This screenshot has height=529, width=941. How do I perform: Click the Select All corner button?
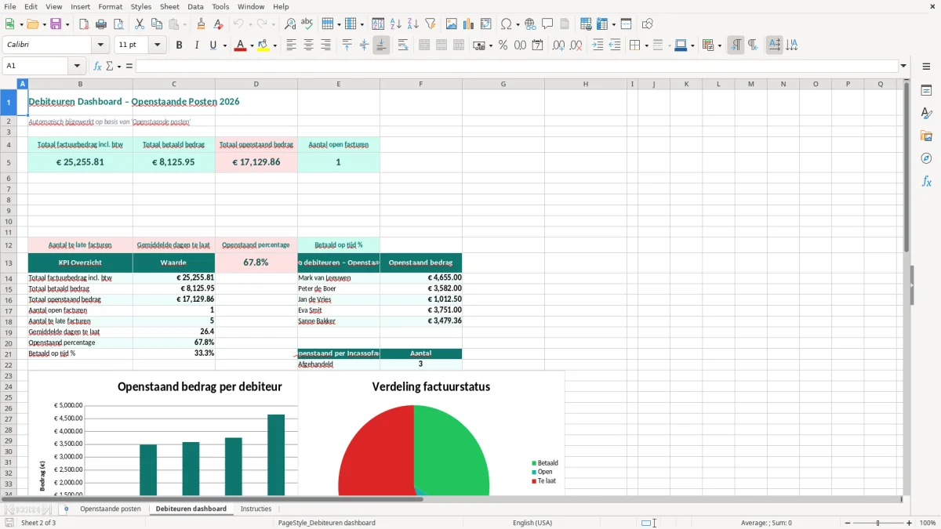(x=9, y=84)
